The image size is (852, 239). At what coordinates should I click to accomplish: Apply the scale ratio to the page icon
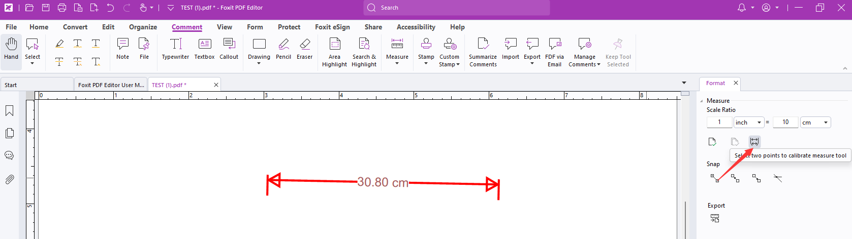(712, 142)
